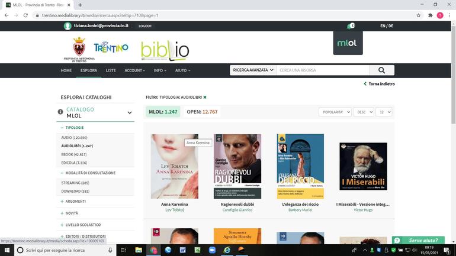Select Esplora in navigation bar
The width and height of the screenshot is (456, 256).
click(89, 70)
